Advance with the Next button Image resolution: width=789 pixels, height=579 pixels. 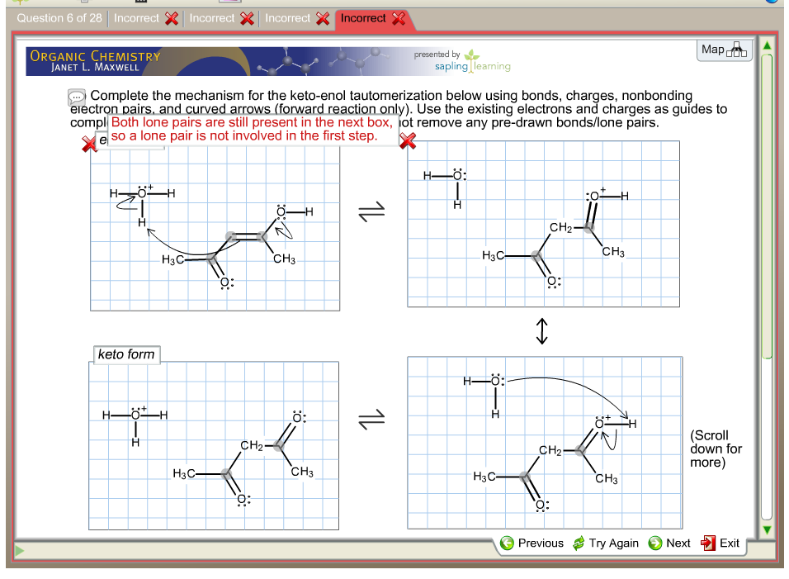coord(669,543)
